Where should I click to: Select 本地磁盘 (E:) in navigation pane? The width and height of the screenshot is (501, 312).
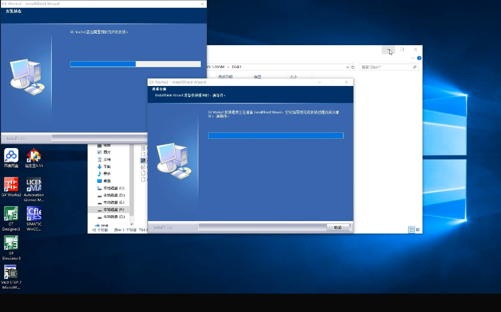[x=111, y=203]
